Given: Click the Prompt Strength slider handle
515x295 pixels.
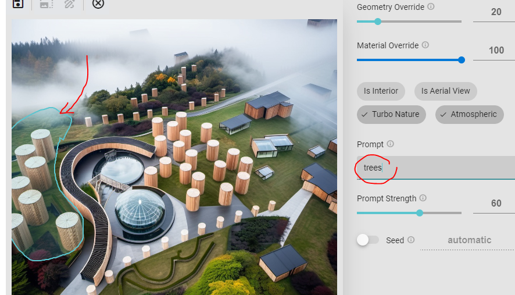Looking at the screenshot, I should coord(420,213).
